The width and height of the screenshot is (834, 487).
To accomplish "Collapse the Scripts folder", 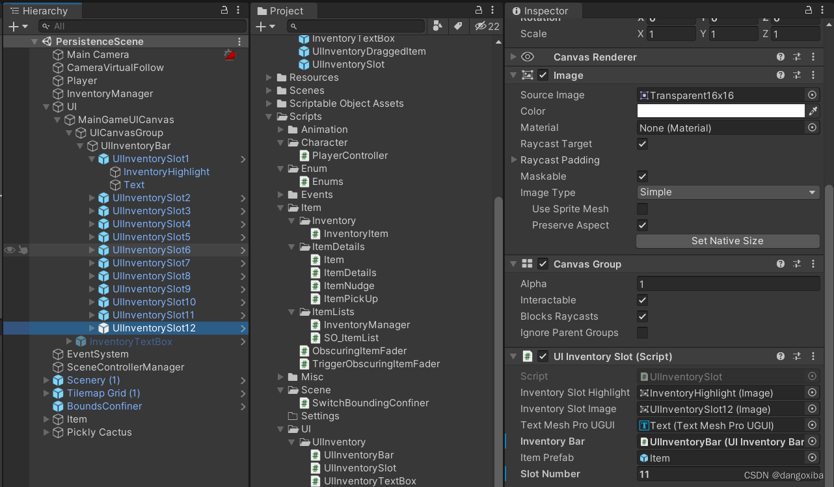I will [x=269, y=117].
